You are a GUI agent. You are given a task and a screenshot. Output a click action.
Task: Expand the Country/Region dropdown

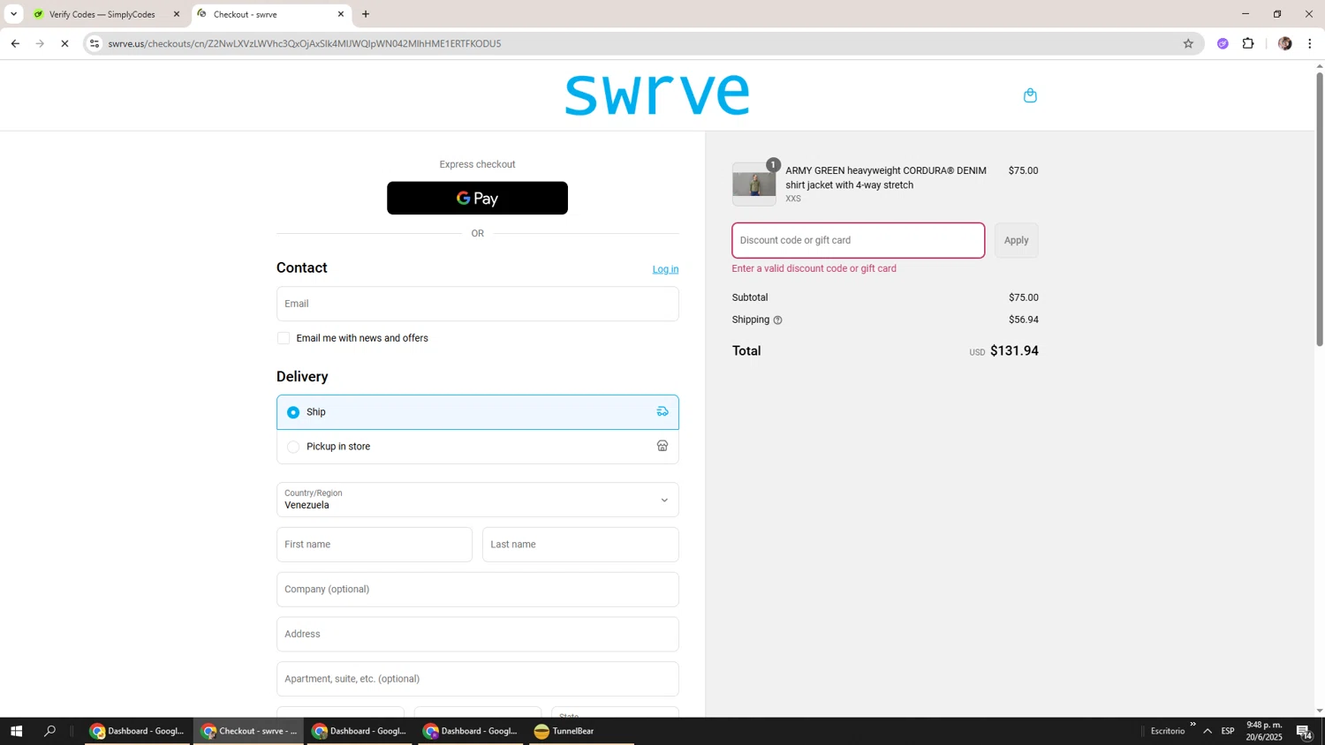(x=477, y=500)
